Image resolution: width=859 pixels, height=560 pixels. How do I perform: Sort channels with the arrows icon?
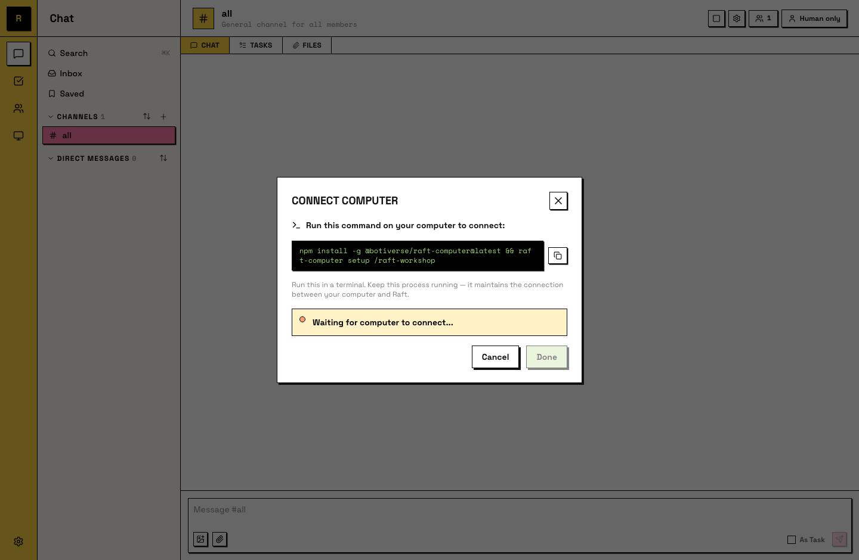[147, 117]
